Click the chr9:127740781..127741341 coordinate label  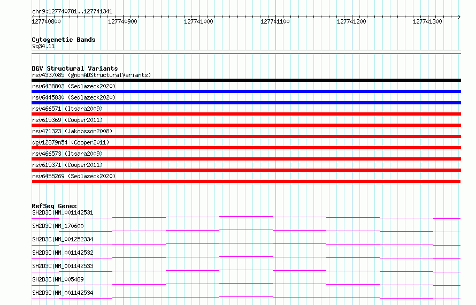coord(72,12)
